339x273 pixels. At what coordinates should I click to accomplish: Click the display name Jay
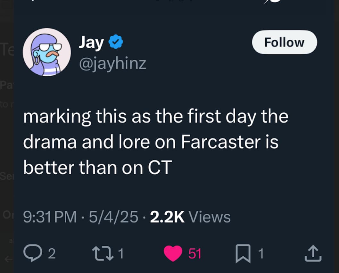click(x=91, y=43)
